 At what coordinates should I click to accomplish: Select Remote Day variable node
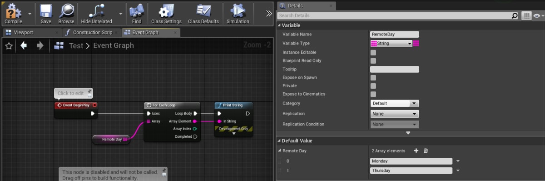111,139
